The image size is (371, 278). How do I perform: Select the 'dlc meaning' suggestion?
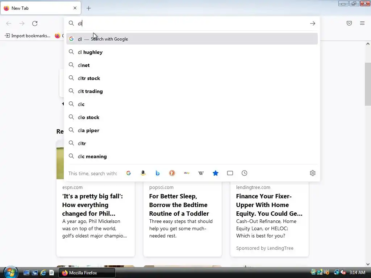(x=192, y=156)
